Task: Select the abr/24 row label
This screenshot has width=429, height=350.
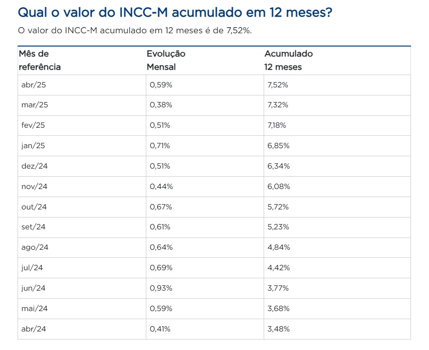Action: point(34,329)
